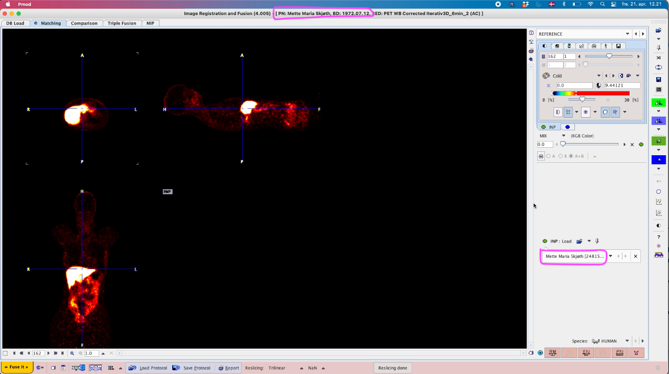Open macOS Spotlight search icon

point(602,4)
